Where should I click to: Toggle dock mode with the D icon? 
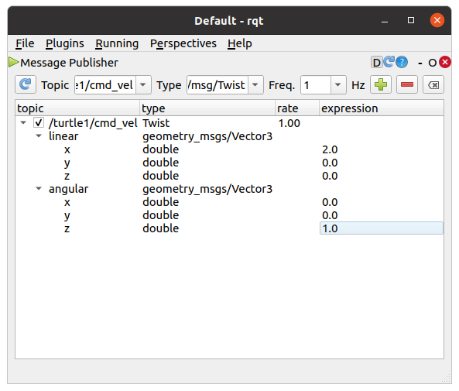pos(377,63)
